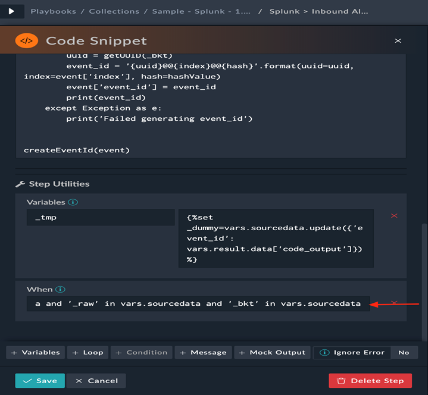This screenshot has width=428, height=395.
Task: Remove the _tmp variable with red X
Action: pyautogui.click(x=394, y=216)
